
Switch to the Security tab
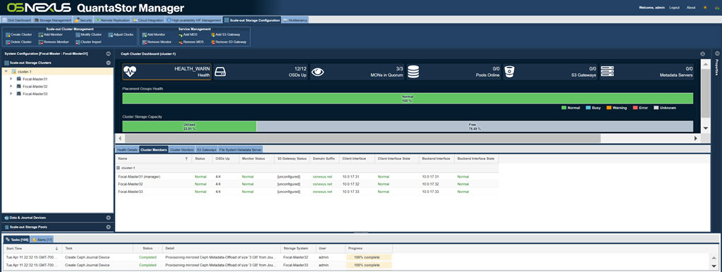[x=83, y=20]
